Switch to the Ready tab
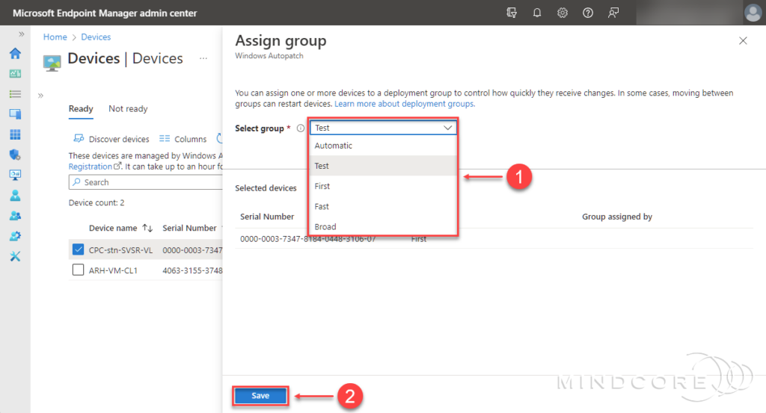Screen dimensions: 766x413 [81, 109]
